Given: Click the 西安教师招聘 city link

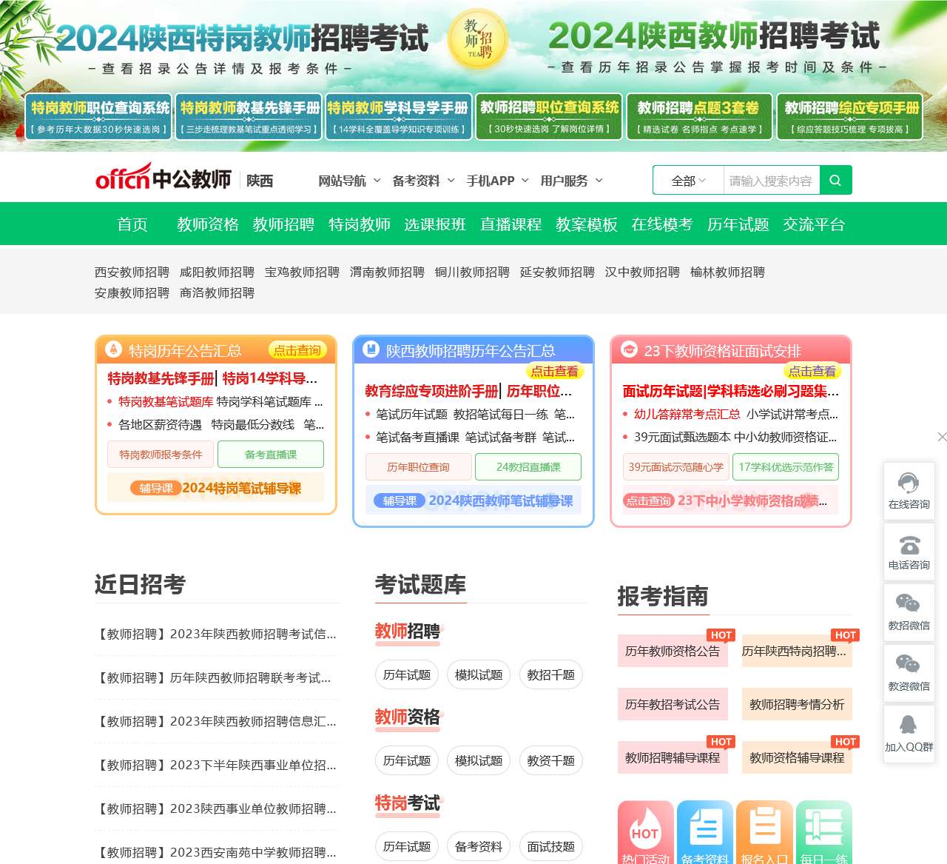Looking at the screenshot, I should coord(132,272).
